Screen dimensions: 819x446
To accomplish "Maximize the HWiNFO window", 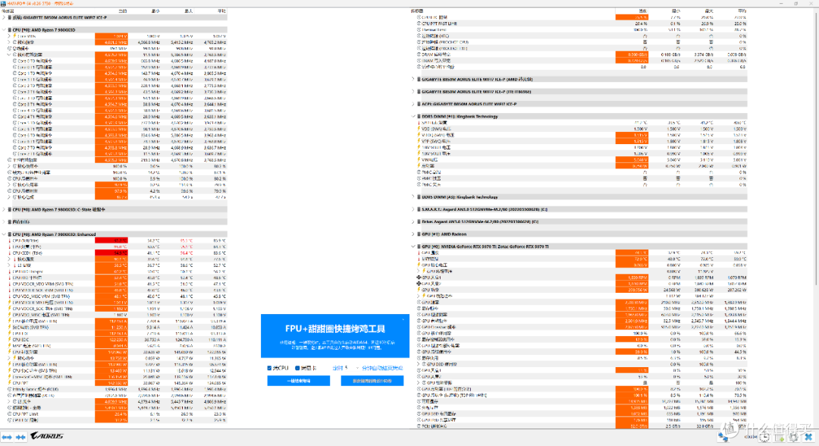I will 796,3.
